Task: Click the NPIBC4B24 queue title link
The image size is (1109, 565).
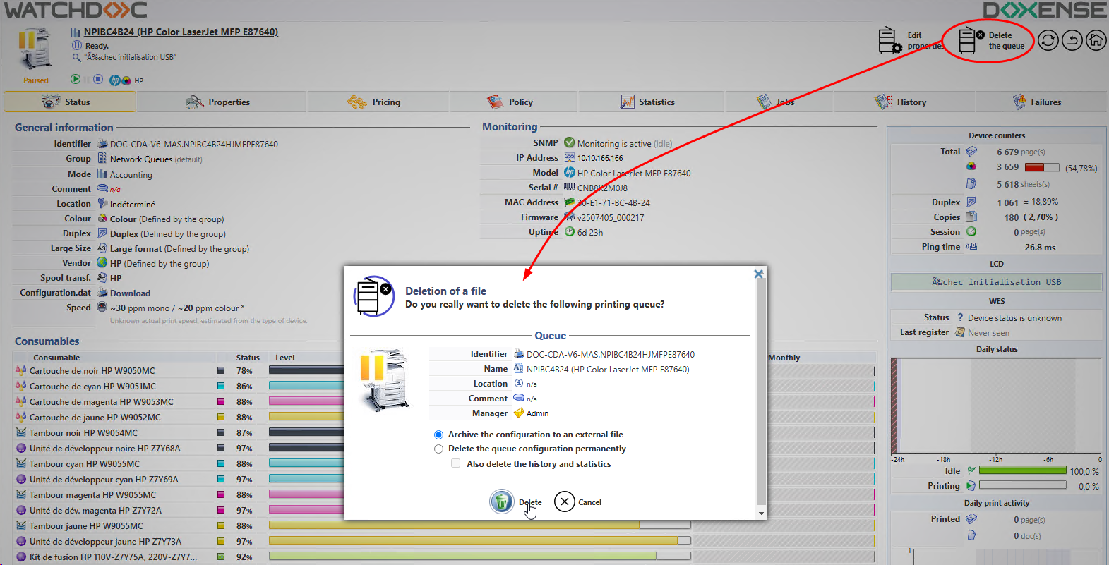Action: tap(181, 32)
